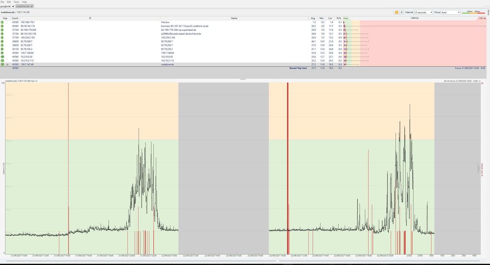Click hop 6 green circle icon
This screenshot has width=490, height=265.
2,42
